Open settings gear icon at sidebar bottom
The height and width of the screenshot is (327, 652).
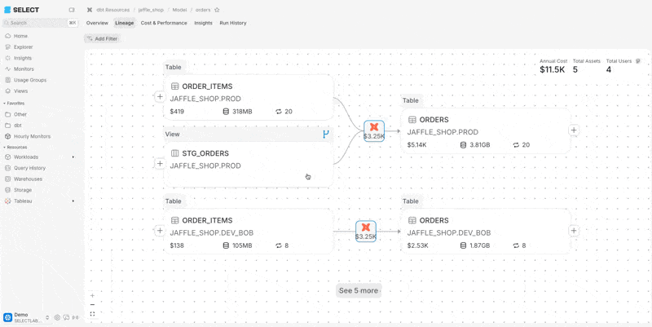pyautogui.click(x=57, y=317)
